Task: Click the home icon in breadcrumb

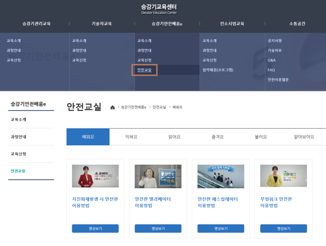Action: pyautogui.click(x=113, y=107)
